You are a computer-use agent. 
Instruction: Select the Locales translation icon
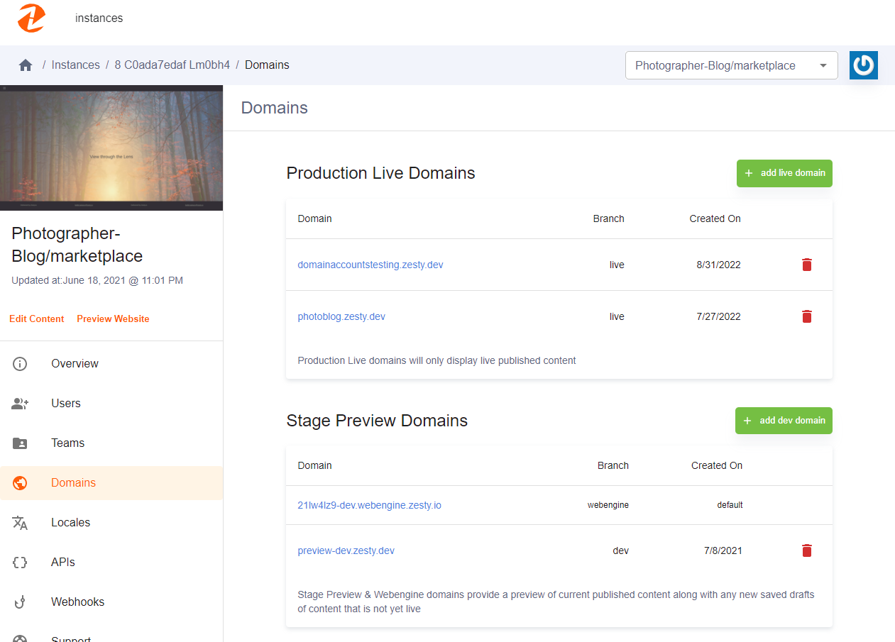point(19,522)
